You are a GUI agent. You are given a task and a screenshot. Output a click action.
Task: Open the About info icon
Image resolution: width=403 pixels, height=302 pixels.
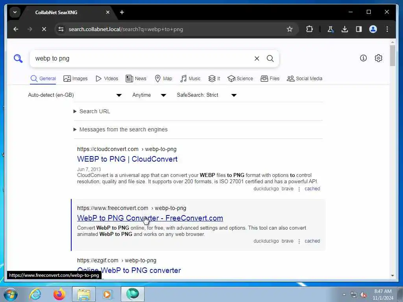(x=363, y=58)
